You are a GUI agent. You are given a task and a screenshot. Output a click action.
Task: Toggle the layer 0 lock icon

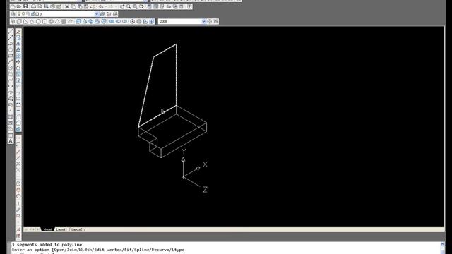click(33, 14)
